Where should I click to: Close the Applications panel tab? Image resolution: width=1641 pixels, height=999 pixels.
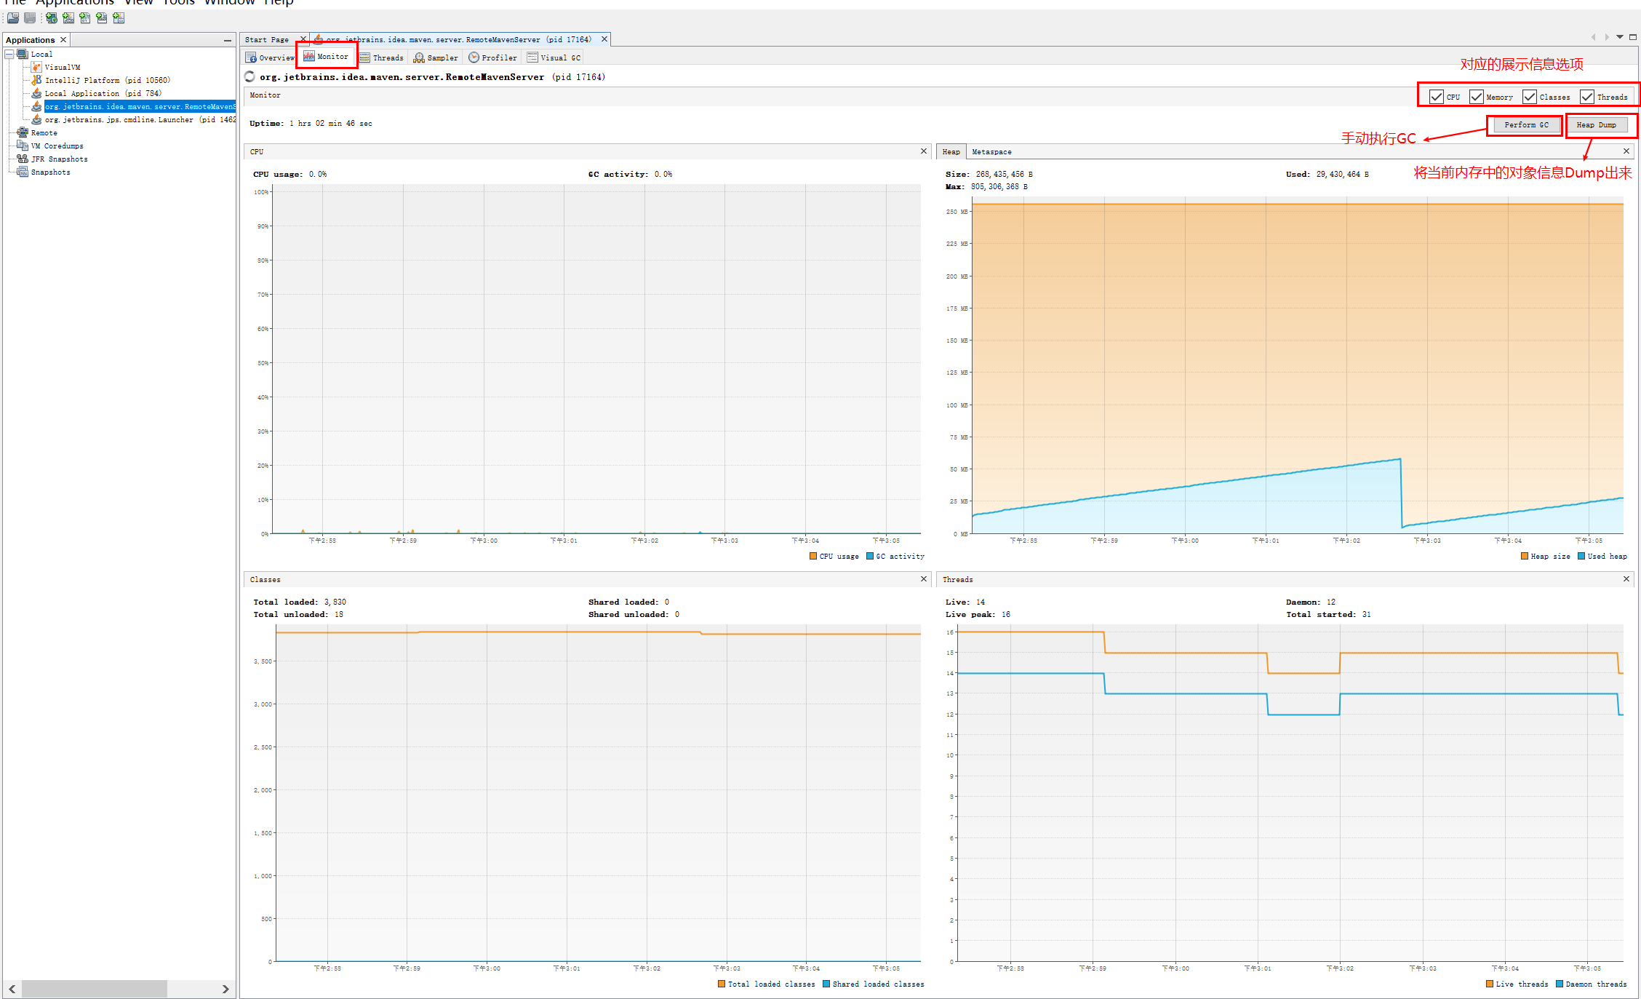point(63,40)
